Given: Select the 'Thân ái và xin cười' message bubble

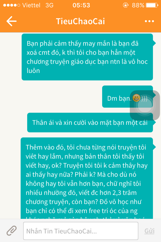Looking at the screenshot, I should 90,123.
